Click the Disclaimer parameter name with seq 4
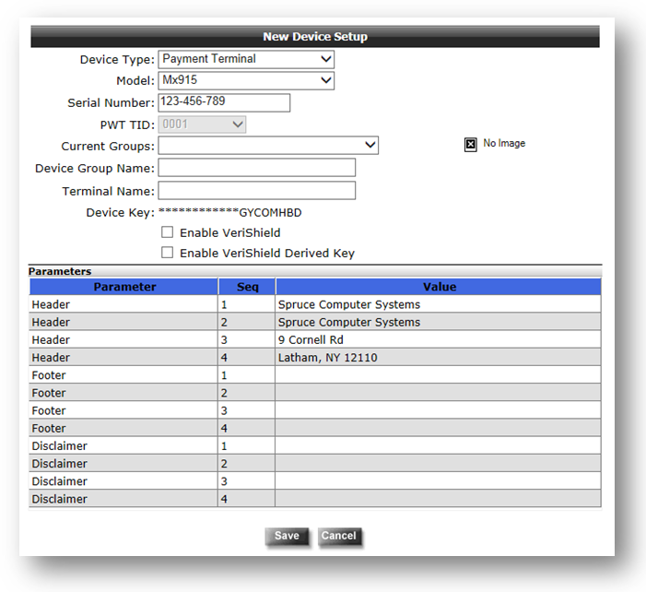Viewport: 646px width, 592px height. [59, 499]
